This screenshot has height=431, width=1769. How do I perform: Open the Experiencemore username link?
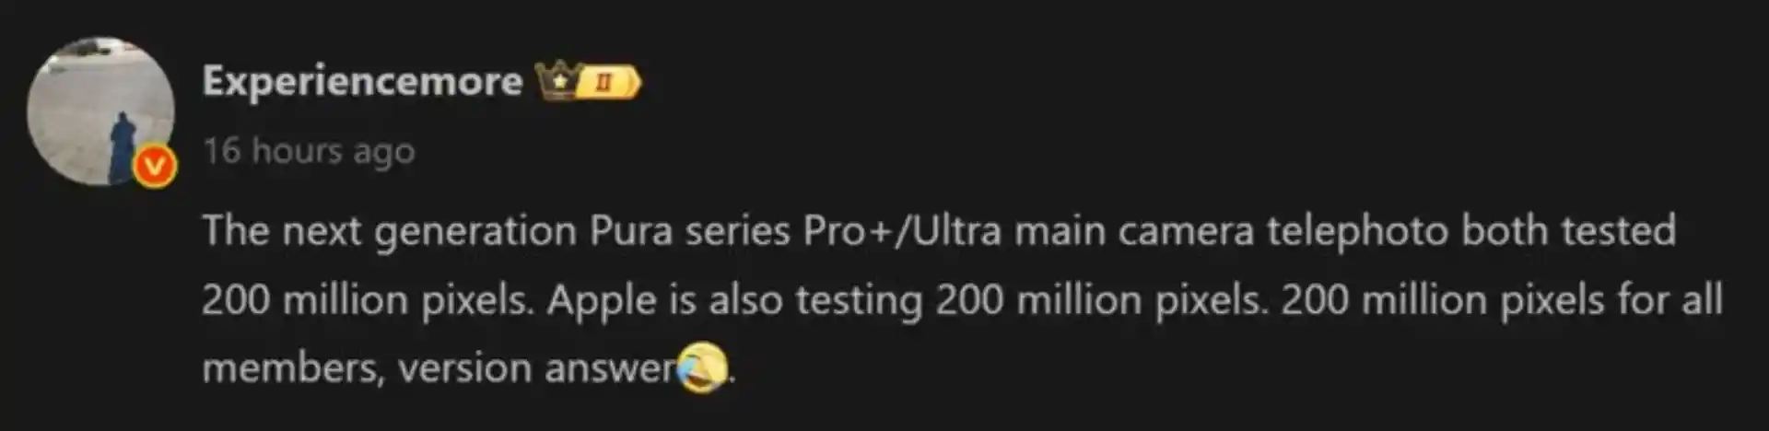[x=362, y=82]
